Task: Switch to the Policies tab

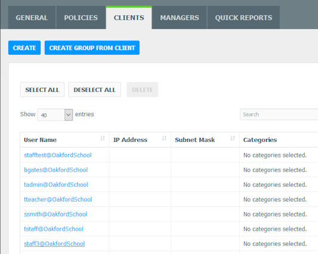Action: click(x=81, y=18)
